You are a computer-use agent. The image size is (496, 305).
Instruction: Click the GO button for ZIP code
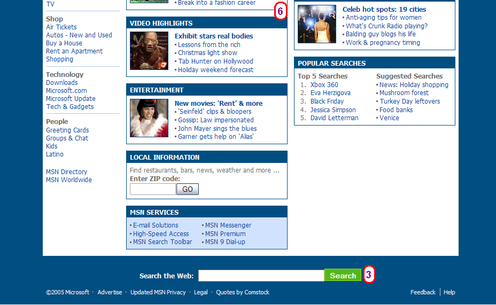point(188,189)
